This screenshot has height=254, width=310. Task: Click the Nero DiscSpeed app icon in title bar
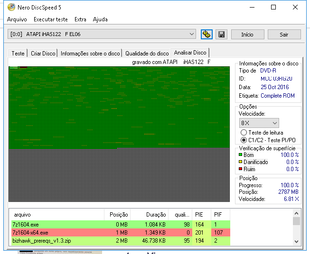[x=11, y=7]
